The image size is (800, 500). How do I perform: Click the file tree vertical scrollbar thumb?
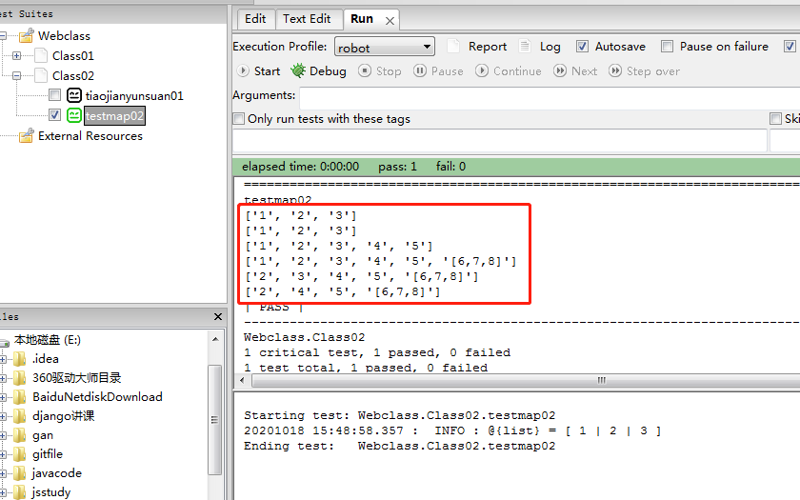(x=215, y=419)
